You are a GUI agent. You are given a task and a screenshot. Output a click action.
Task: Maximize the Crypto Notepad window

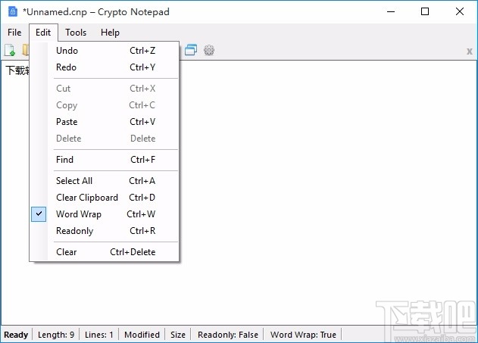click(425, 11)
